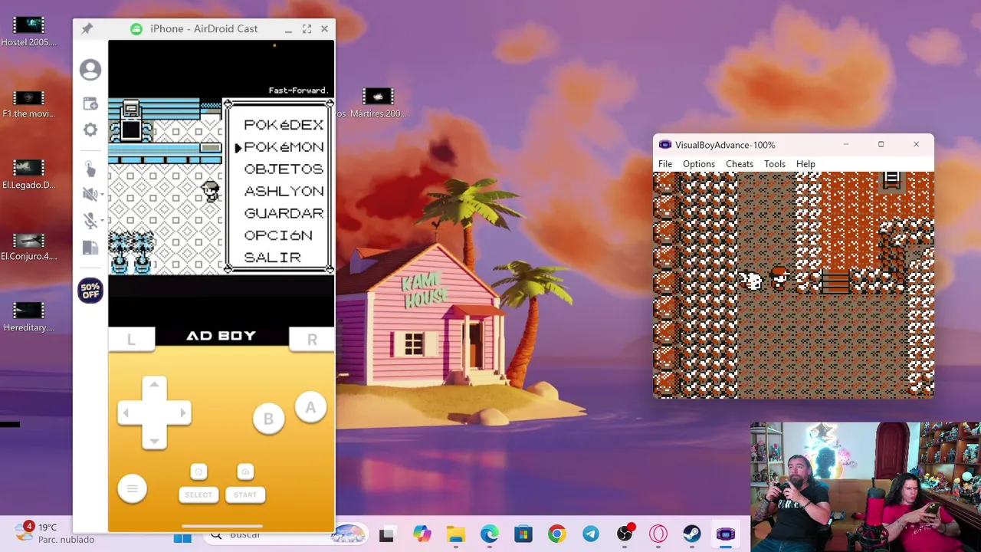This screenshot has height=552, width=981.
Task: Tap the B button on the emulator pad
Action: 268,419
